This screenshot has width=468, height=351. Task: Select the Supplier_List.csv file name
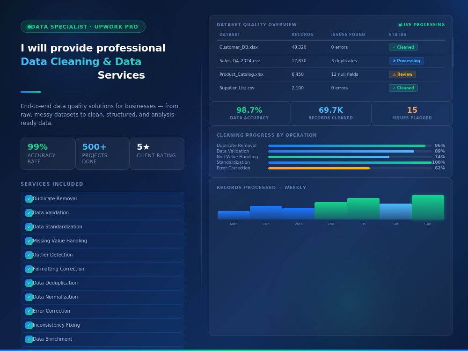[x=237, y=88]
